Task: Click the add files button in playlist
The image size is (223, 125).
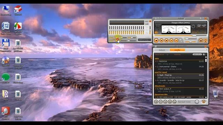Action: click(x=156, y=102)
